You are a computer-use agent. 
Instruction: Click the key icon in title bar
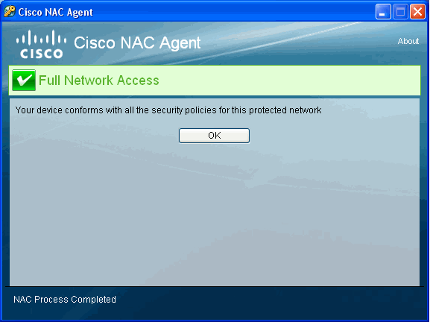pos(10,11)
